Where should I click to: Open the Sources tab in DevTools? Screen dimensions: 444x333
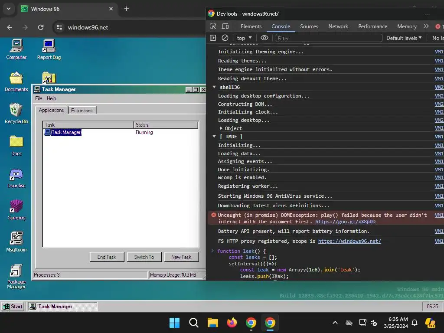pyautogui.click(x=309, y=26)
